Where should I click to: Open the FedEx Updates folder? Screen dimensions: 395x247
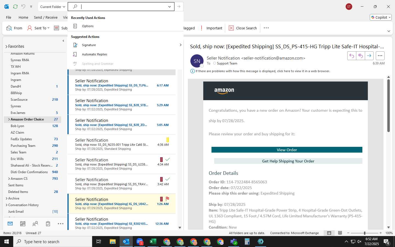tap(21, 139)
